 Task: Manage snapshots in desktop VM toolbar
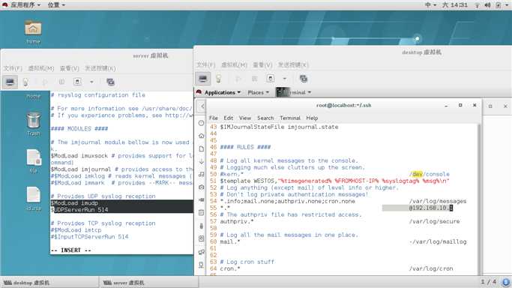click(304, 79)
